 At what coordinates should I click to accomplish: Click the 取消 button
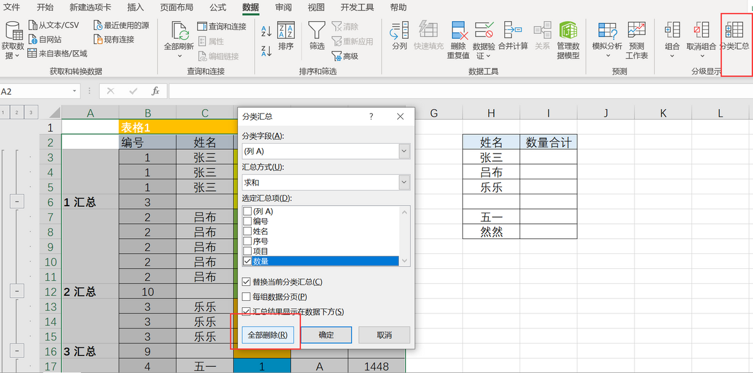click(384, 335)
